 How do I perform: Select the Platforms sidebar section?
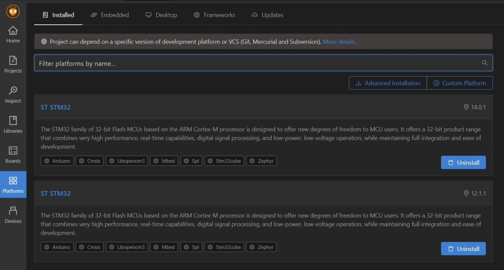pyautogui.click(x=13, y=185)
